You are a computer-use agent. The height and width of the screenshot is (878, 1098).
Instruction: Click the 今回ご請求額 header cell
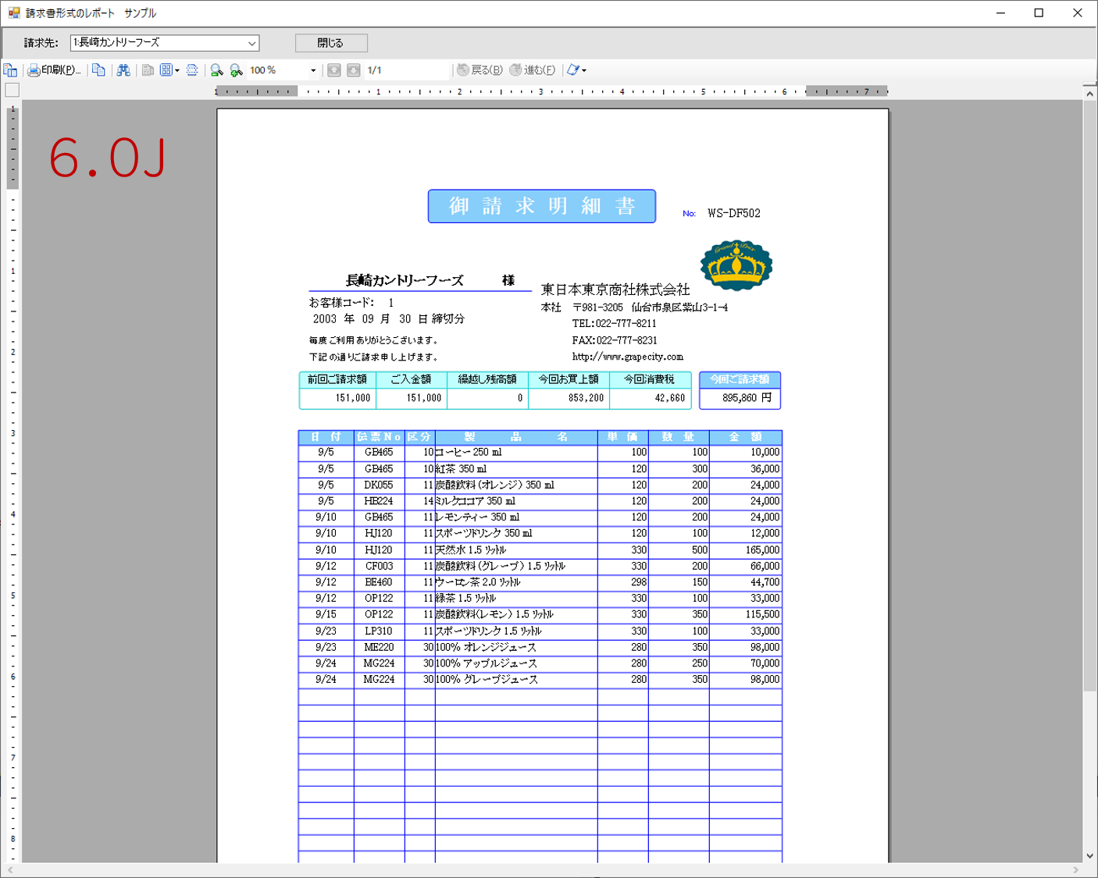coord(740,379)
